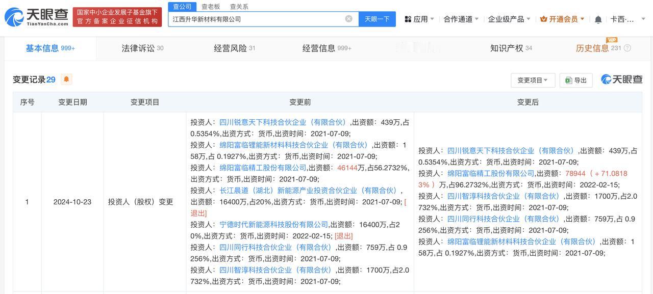The image size is (653, 294).
Task: Open 四川锐意天下科技合伙企业 link in 变更前 column
Action: click(x=283, y=122)
